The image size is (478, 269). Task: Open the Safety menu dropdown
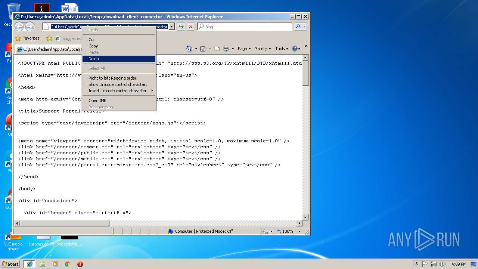[x=263, y=49]
